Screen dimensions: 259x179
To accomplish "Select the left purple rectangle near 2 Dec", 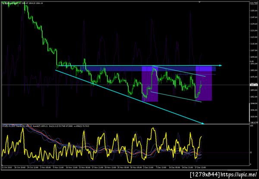I will tap(150, 84).
